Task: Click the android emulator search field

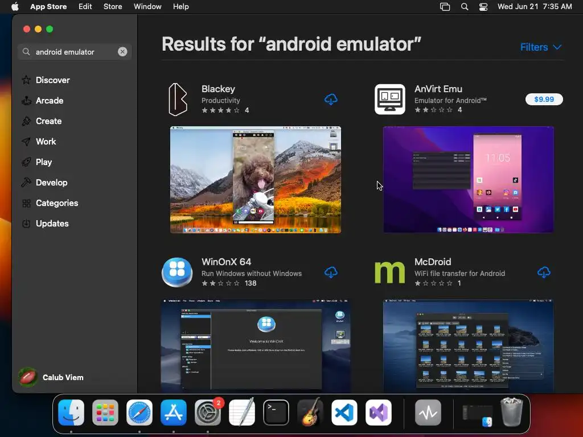Action: pyautogui.click(x=74, y=52)
